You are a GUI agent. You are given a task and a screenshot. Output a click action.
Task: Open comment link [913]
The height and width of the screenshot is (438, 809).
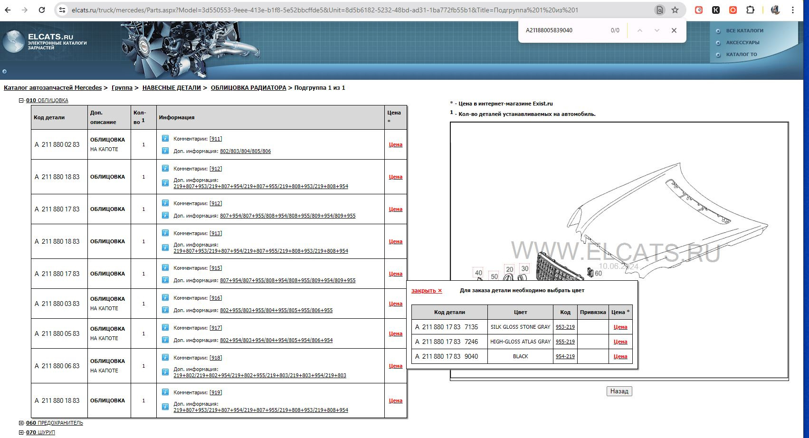tap(216, 233)
